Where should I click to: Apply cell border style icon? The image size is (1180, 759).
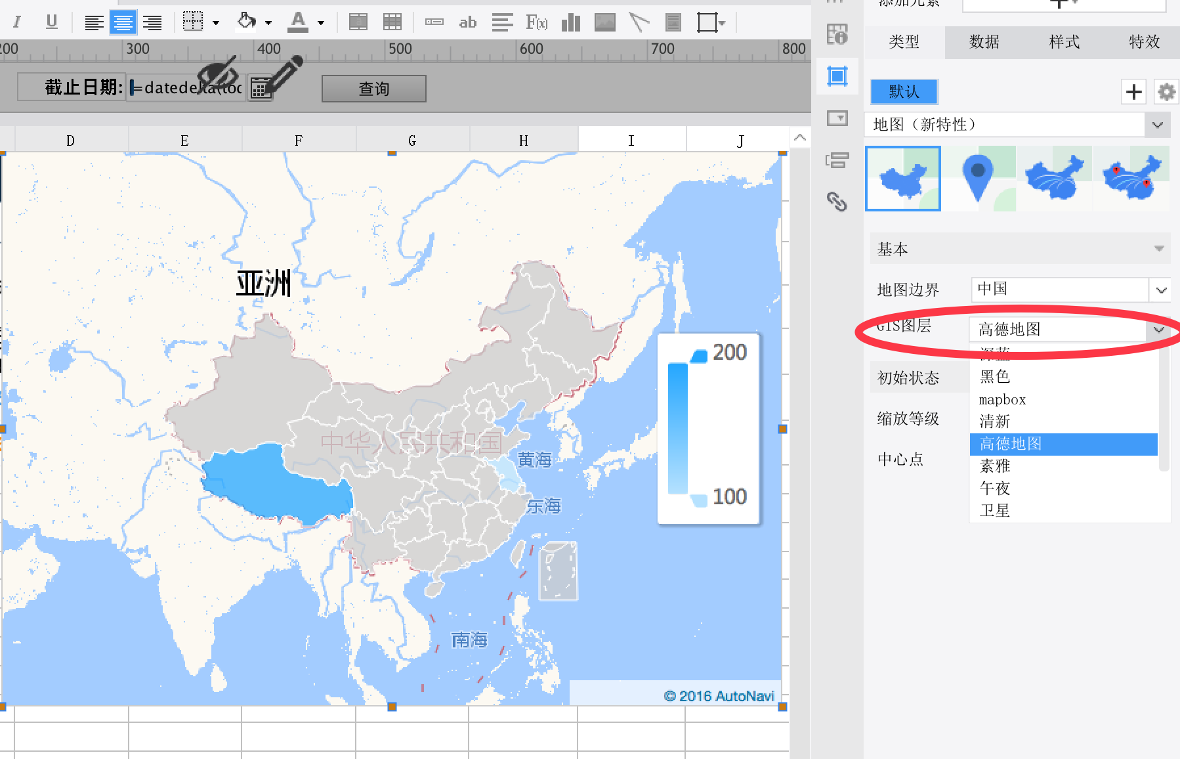click(x=193, y=22)
